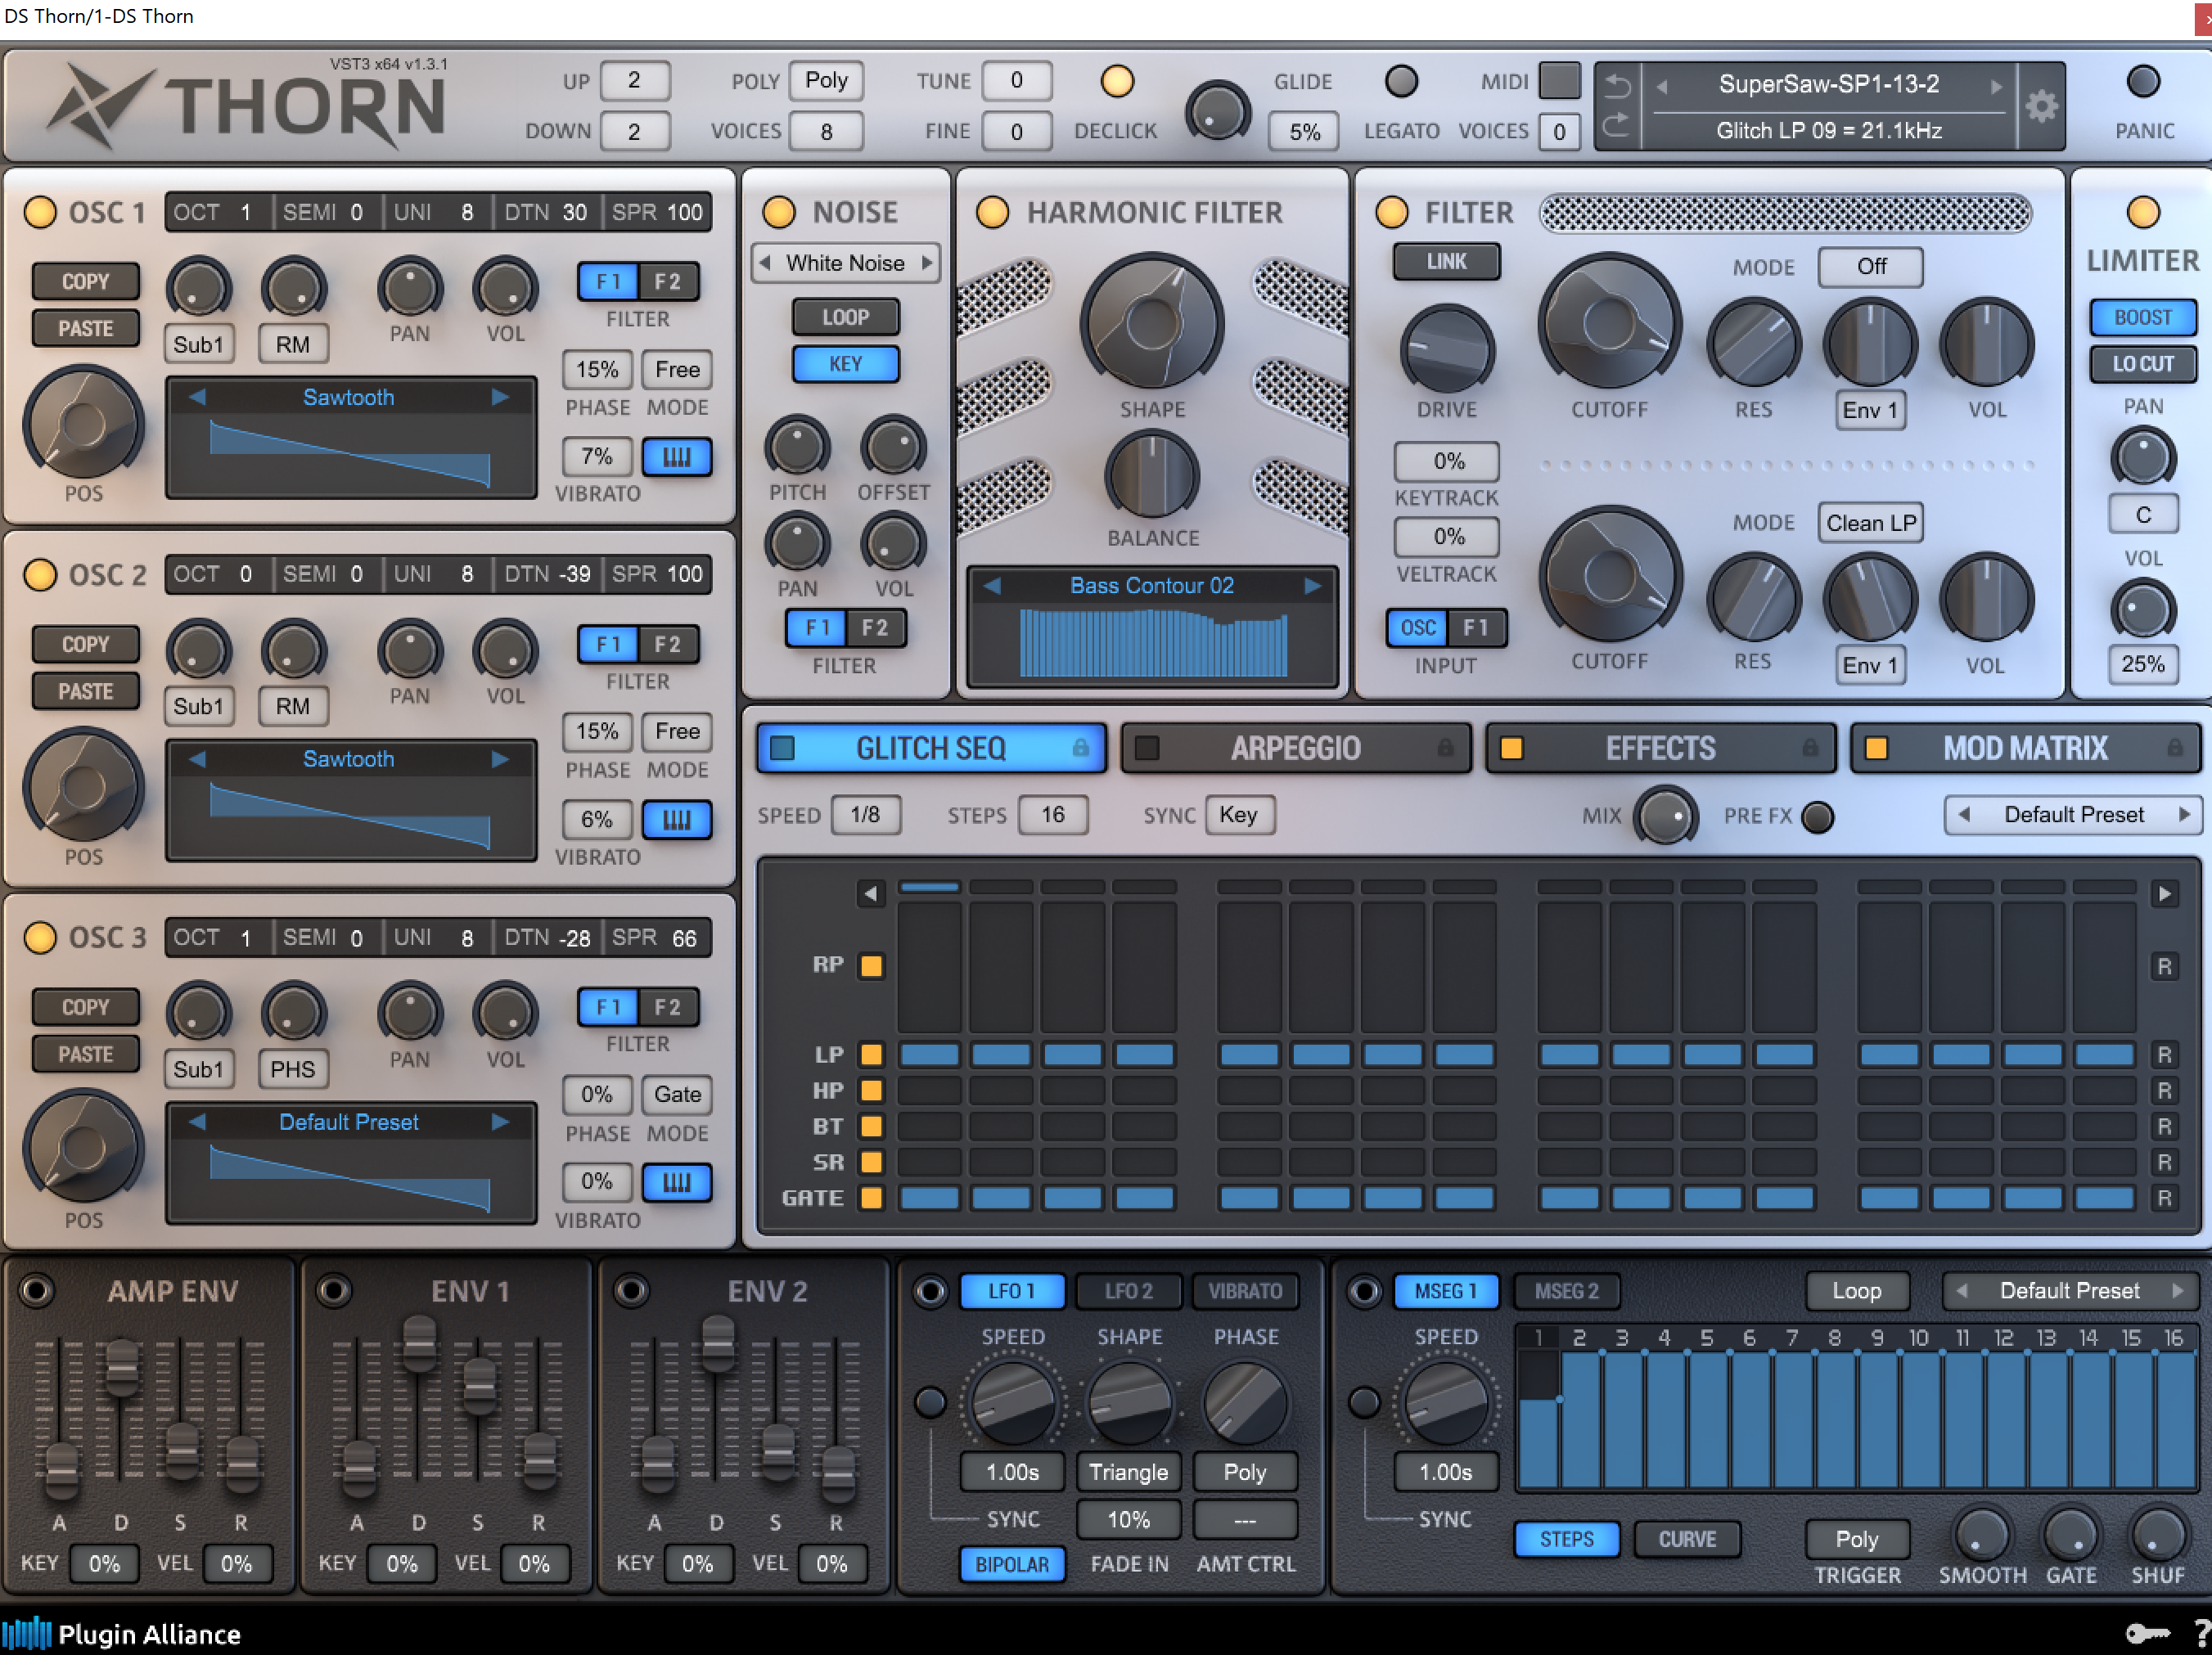Click the OSC 1 vibrato bars icon

pos(677,456)
